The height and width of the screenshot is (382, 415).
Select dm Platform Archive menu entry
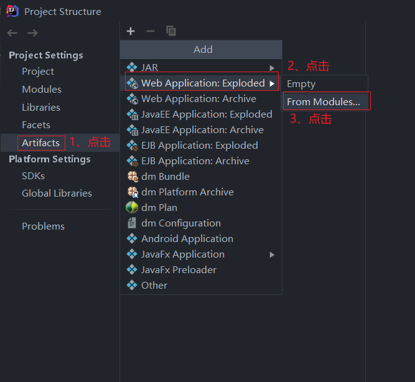(x=201, y=192)
